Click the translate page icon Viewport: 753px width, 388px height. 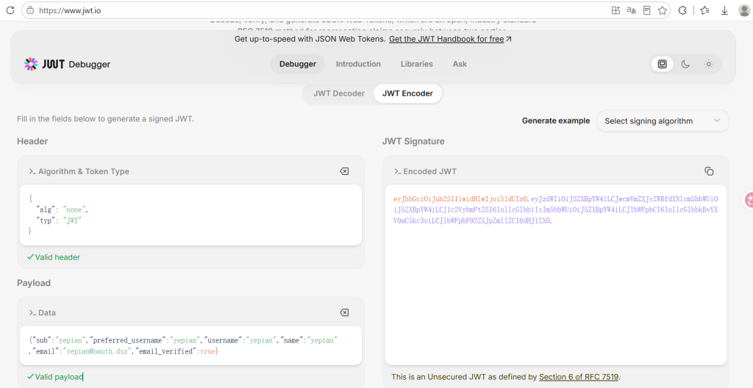632,10
